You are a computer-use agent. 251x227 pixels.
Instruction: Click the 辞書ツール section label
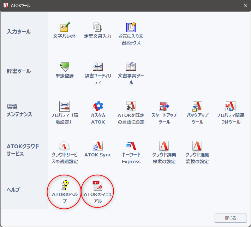point(19,71)
